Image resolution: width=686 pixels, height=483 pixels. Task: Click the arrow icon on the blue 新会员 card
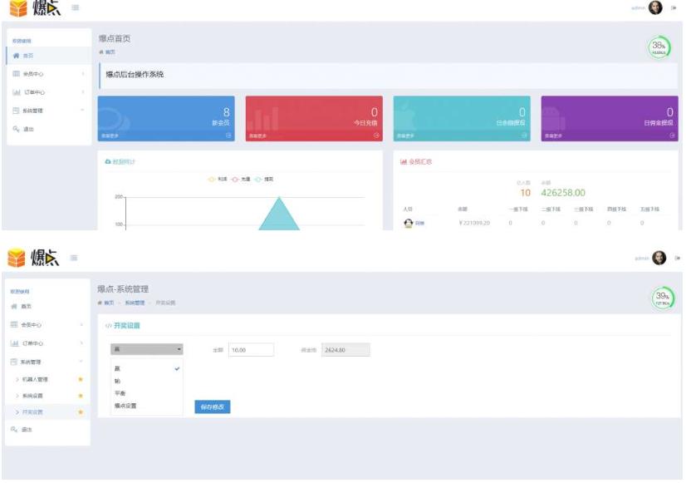point(228,136)
